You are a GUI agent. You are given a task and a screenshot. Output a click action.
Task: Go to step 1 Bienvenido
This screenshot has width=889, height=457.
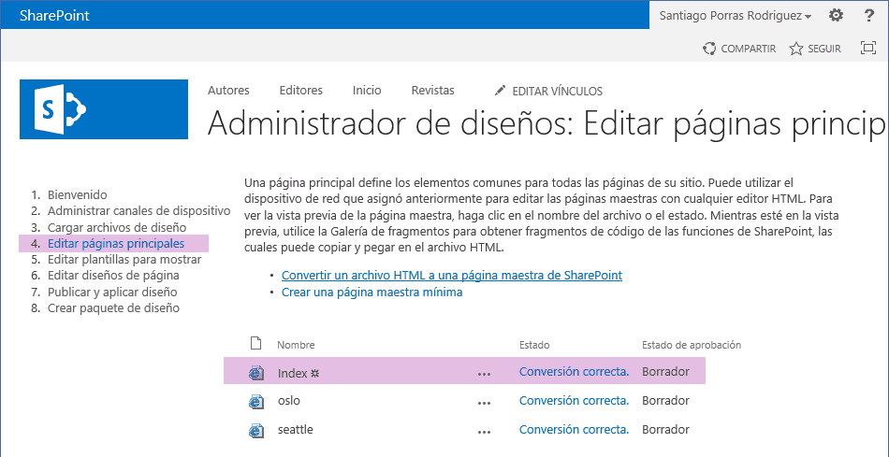(77, 194)
